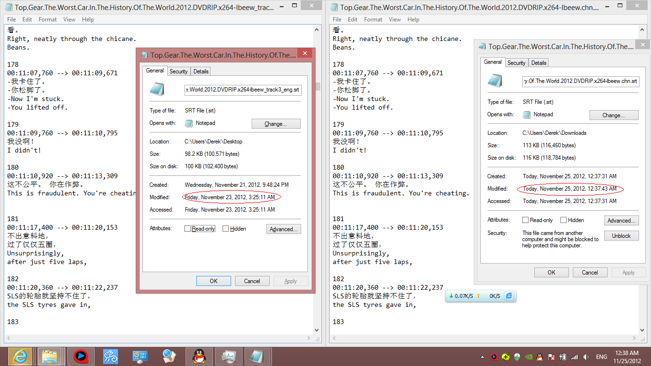The height and width of the screenshot is (366, 651).
Task: Switch to Notepad via taskbar icon
Action: coord(257,356)
